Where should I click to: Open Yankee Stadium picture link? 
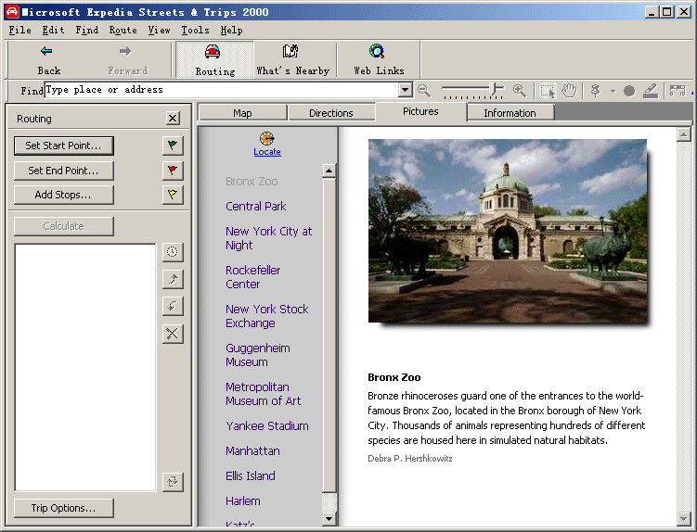coord(267,425)
